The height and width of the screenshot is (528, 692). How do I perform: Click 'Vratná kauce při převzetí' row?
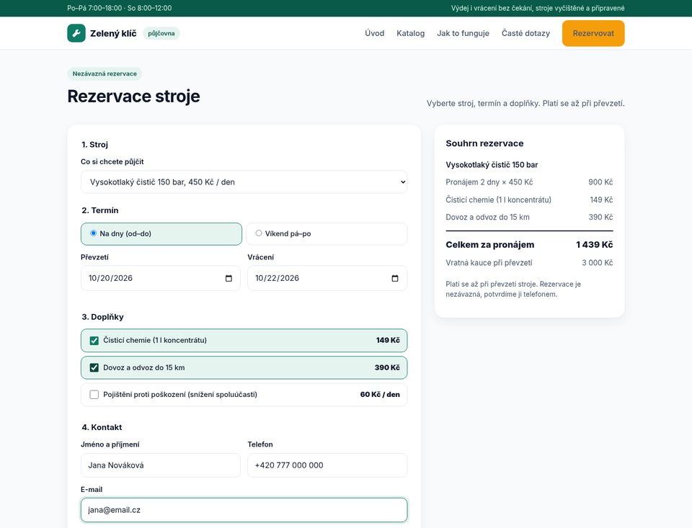[529, 263]
